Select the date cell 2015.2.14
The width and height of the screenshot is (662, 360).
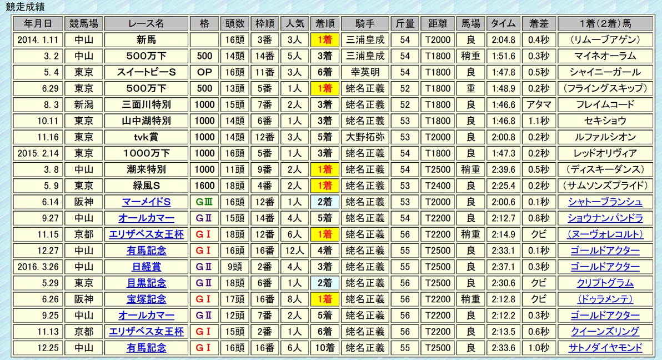[38, 153]
